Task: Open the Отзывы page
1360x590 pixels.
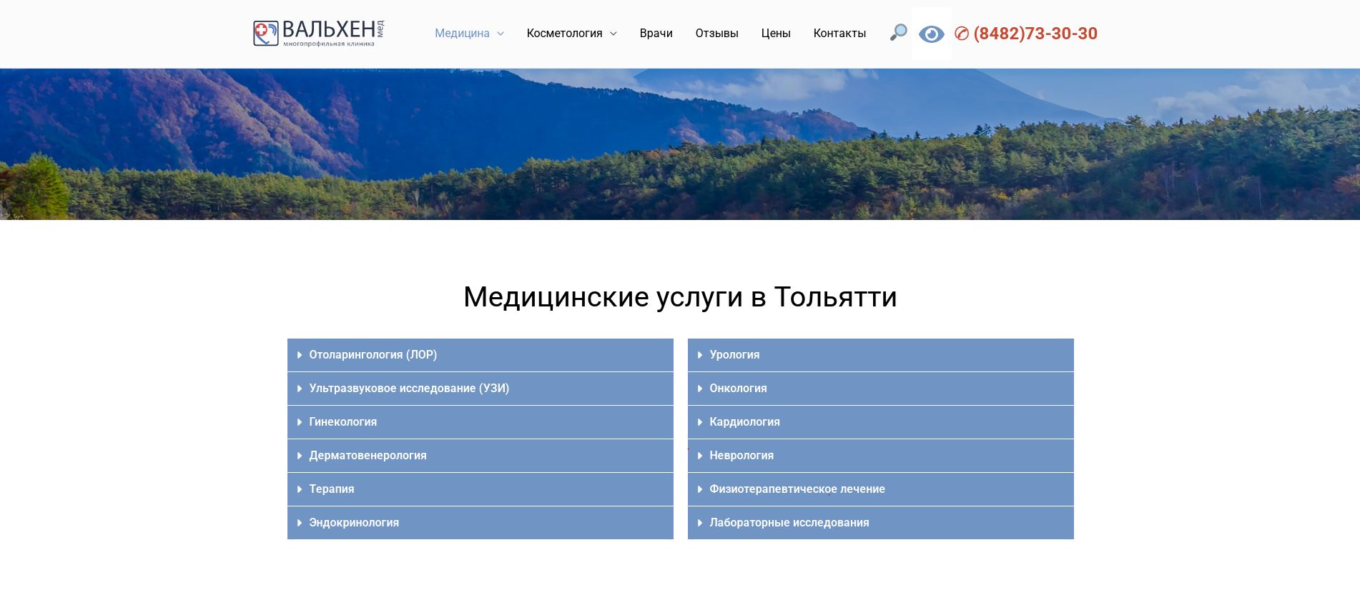Action: pos(716,34)
